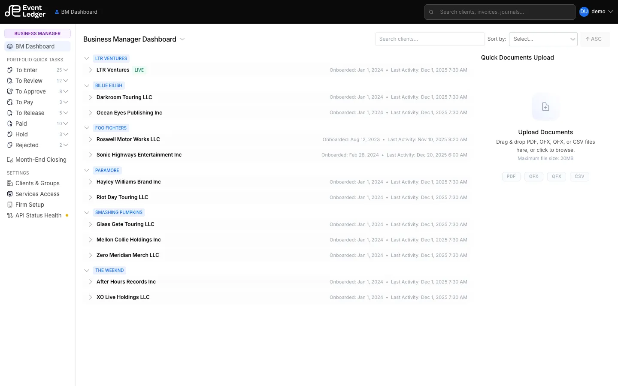Click the Paid task icon

tap(10, 124)
